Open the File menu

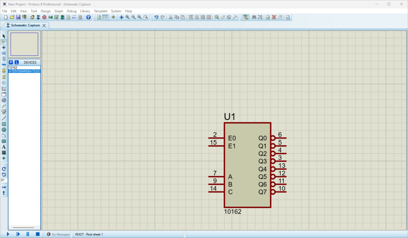pos(5,11)
